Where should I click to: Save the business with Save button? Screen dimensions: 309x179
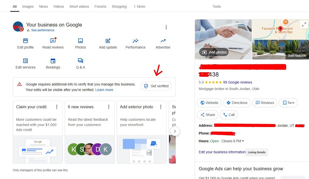288,103
